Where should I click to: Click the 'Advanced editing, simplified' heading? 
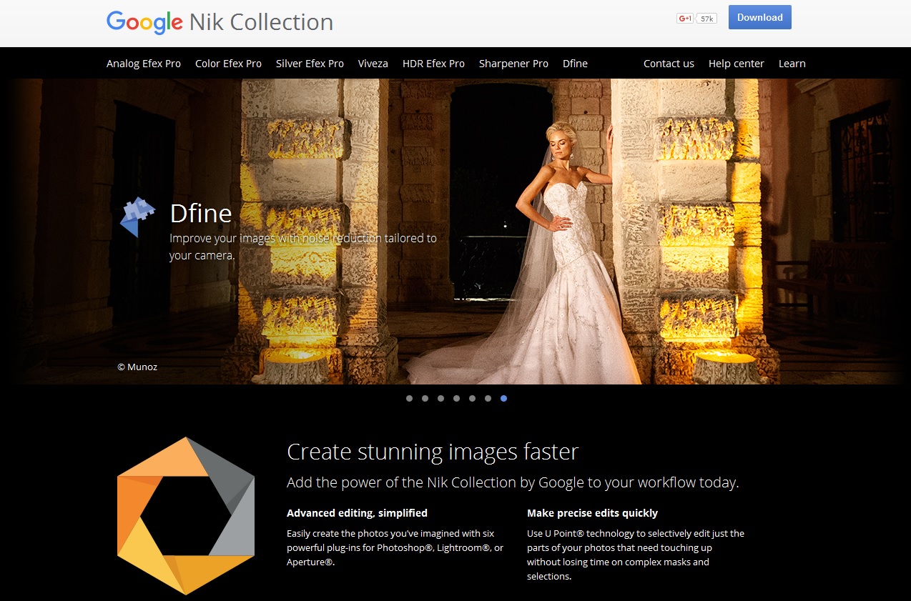(x=357, y=513)
